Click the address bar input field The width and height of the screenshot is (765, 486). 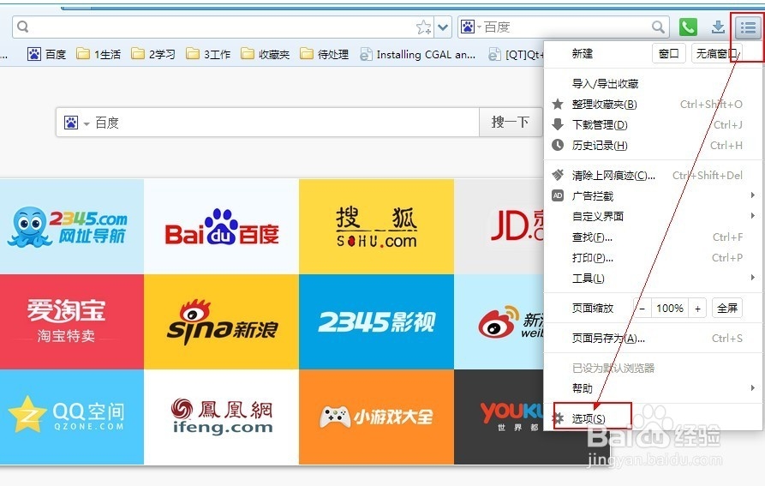(x=222, y=27)
